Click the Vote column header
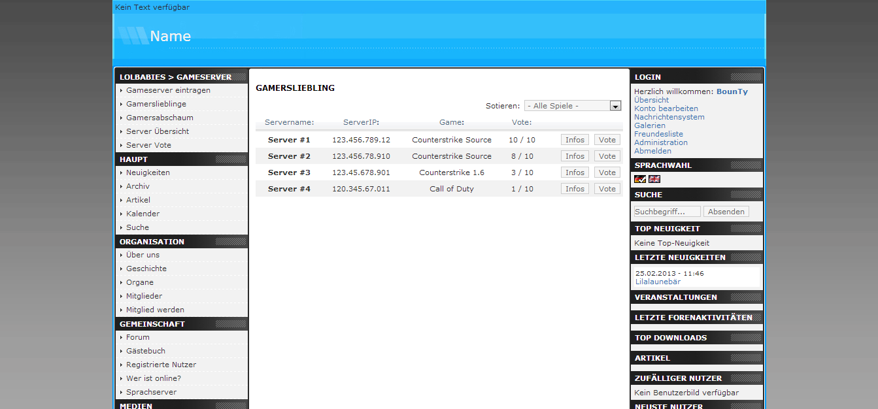 (522, 122)
